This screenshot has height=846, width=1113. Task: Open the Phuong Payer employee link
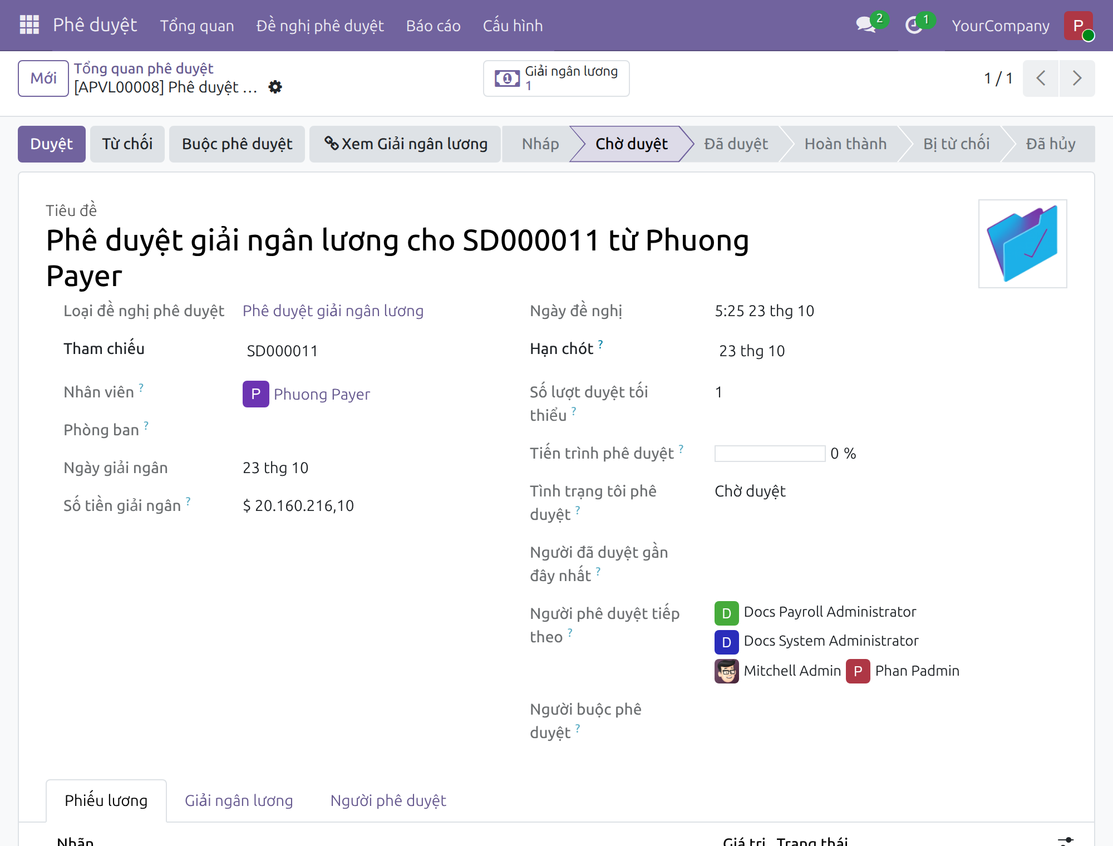pyautogui.click(x=322, y=394)
